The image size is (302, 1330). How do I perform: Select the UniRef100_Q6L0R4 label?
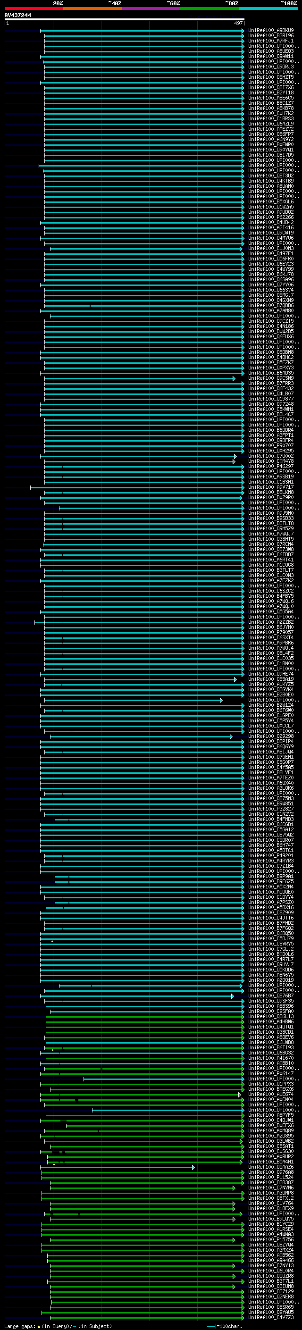(271, 1271)
